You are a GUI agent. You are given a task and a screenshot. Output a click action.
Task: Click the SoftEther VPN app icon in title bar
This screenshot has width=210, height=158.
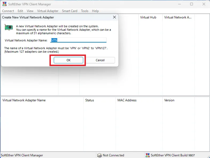(5, 4)
